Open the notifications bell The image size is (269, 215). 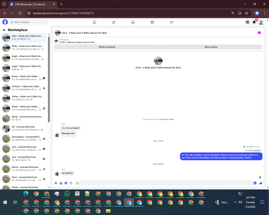click(x=254, y=22)
